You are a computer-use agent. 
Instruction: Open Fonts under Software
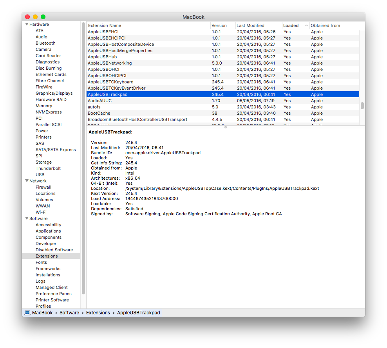coord(41,262)
